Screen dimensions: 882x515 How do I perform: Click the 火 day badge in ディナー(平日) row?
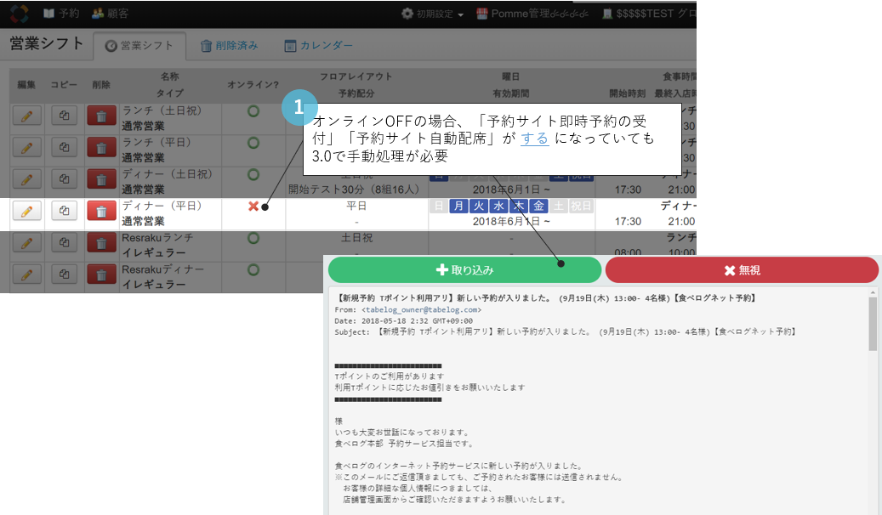[479, 207]
